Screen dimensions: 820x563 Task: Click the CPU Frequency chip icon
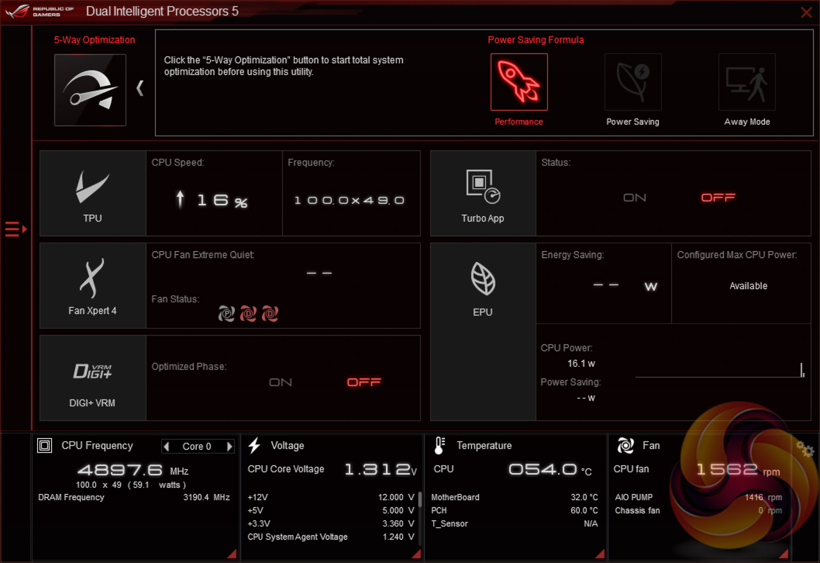click(x=45, y=445)
